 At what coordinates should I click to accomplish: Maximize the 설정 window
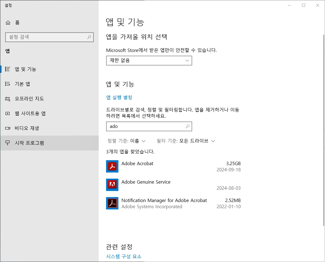303,6
